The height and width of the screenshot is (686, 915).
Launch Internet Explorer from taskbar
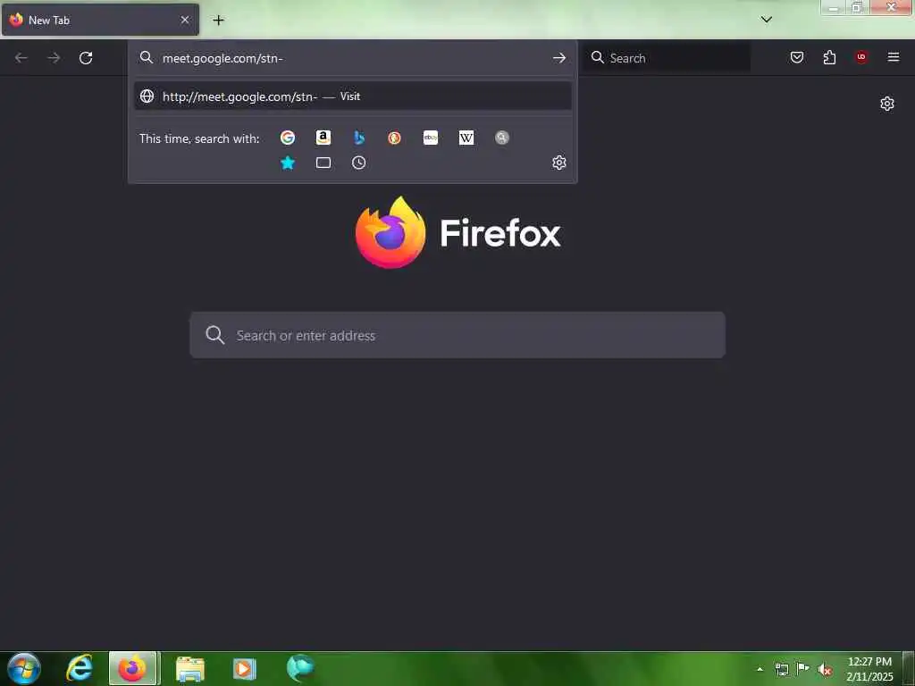click(80, 668)
